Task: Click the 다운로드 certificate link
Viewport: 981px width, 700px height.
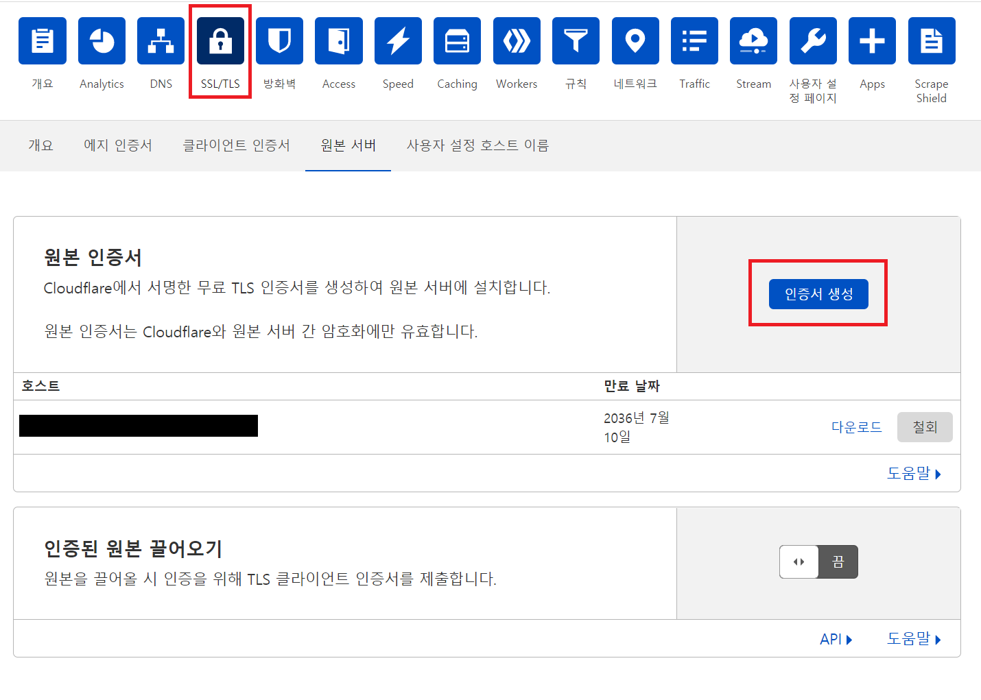Action: tap(857, 427)
